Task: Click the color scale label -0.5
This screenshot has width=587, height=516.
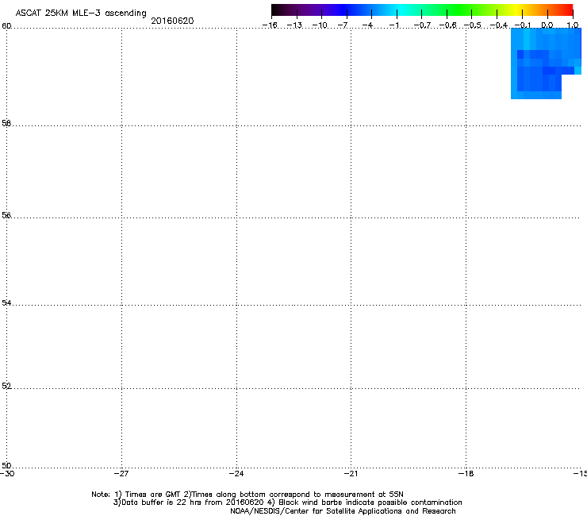Action: coord(473,25)
